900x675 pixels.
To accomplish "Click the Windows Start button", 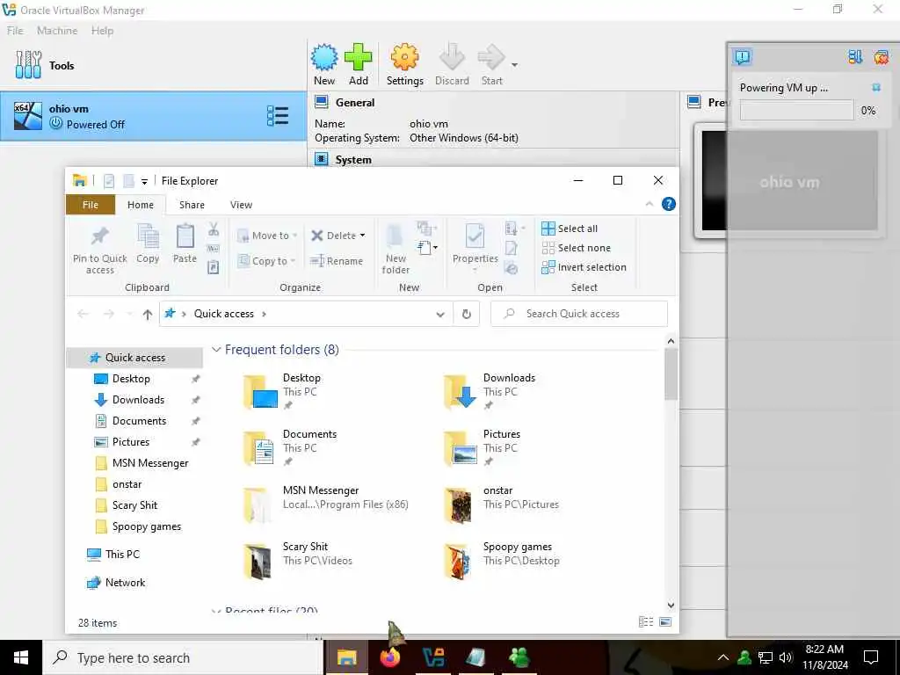I will 21,657.
